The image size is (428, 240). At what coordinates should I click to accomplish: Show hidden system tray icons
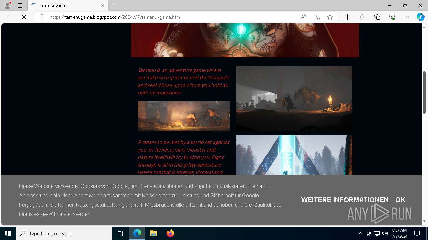click(360, 233)
